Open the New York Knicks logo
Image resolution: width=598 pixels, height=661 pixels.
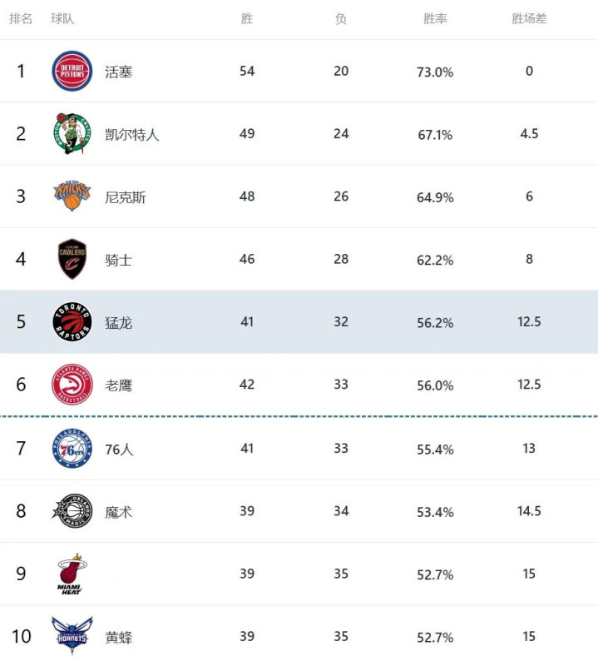(72, 196)
